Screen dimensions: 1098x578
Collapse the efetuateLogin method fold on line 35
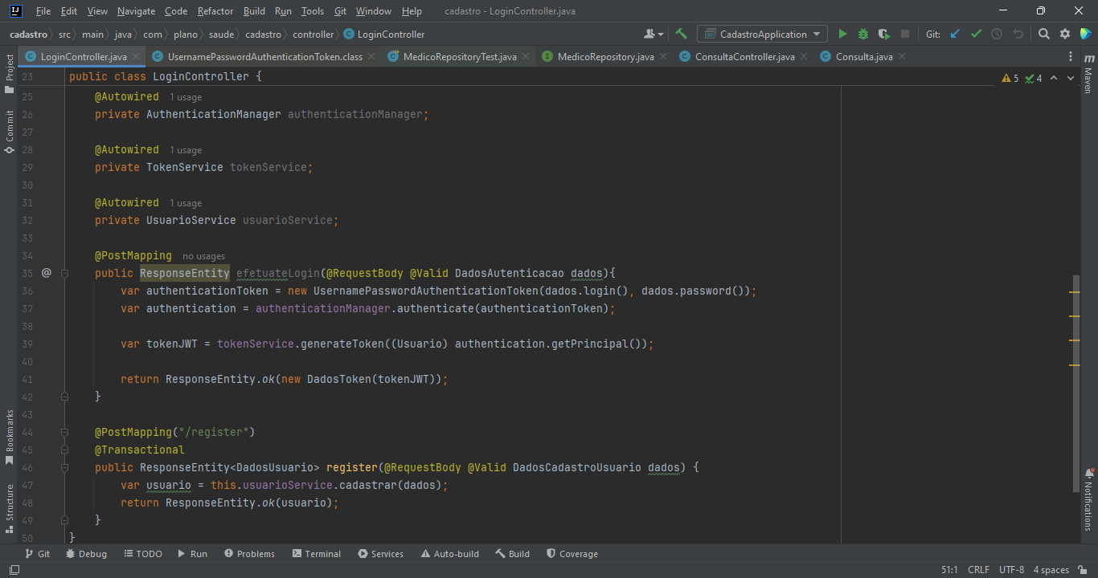point(65,273)
